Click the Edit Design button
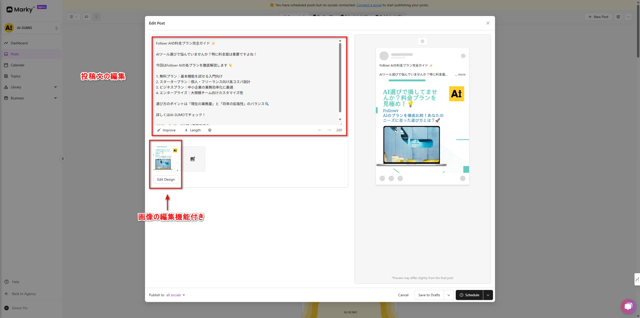Image resolution: width=640 pixels, height=318 pixels. pyautogui.click(x=166, y=179)
